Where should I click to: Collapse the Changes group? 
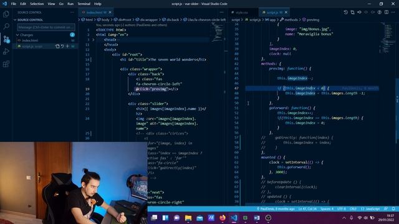(17, 35)
